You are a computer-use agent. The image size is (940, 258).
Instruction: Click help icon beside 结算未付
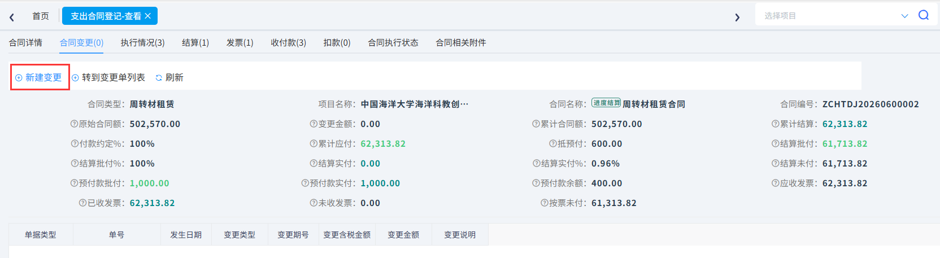(776, 163)
